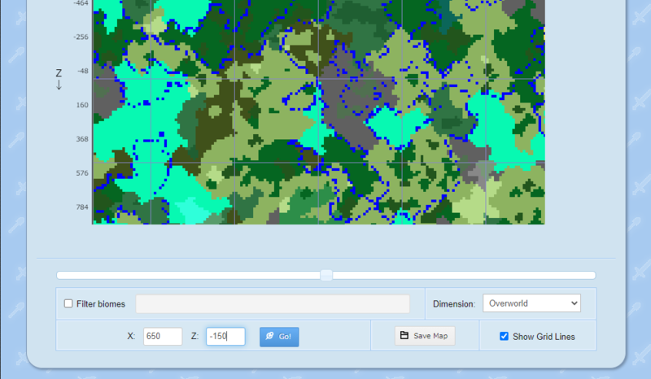The image size is (651, 379).
Task: Click the Dimension label
Action: pos(454,304)
